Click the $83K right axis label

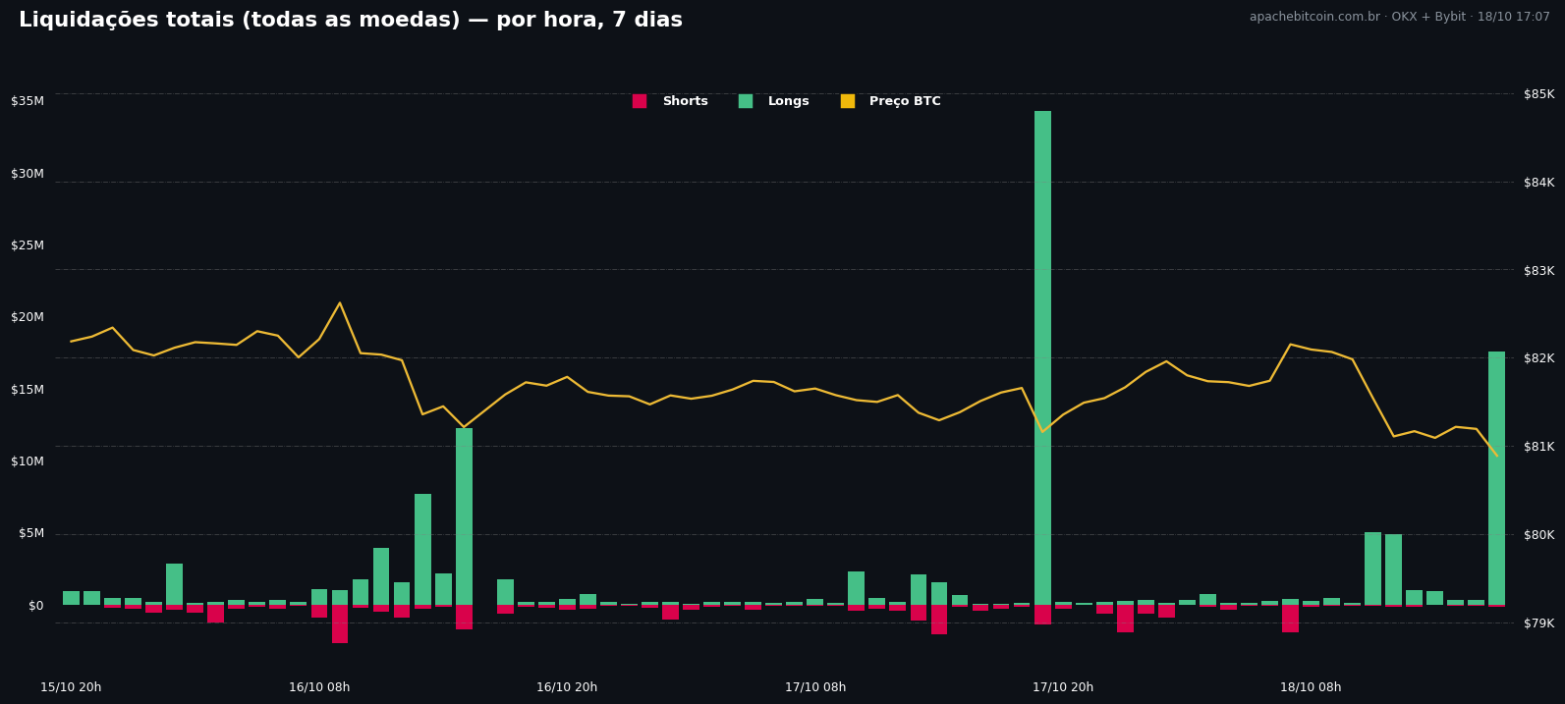pyautogui.click(x=1539, y=271)
